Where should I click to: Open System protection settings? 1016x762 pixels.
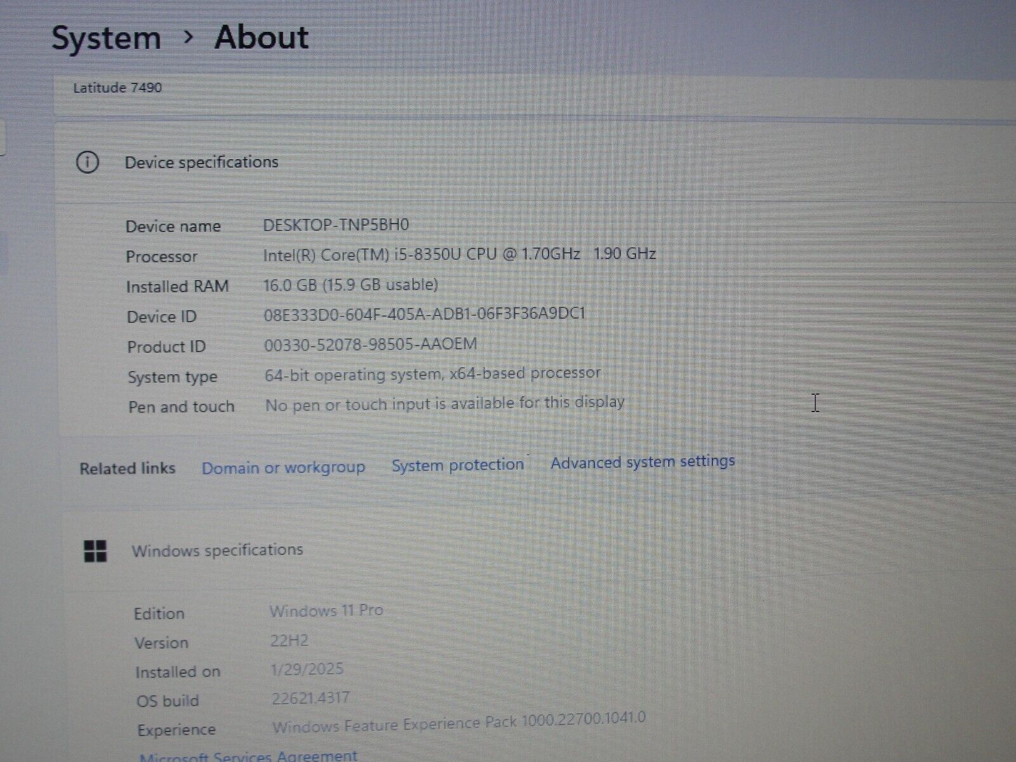457,465
